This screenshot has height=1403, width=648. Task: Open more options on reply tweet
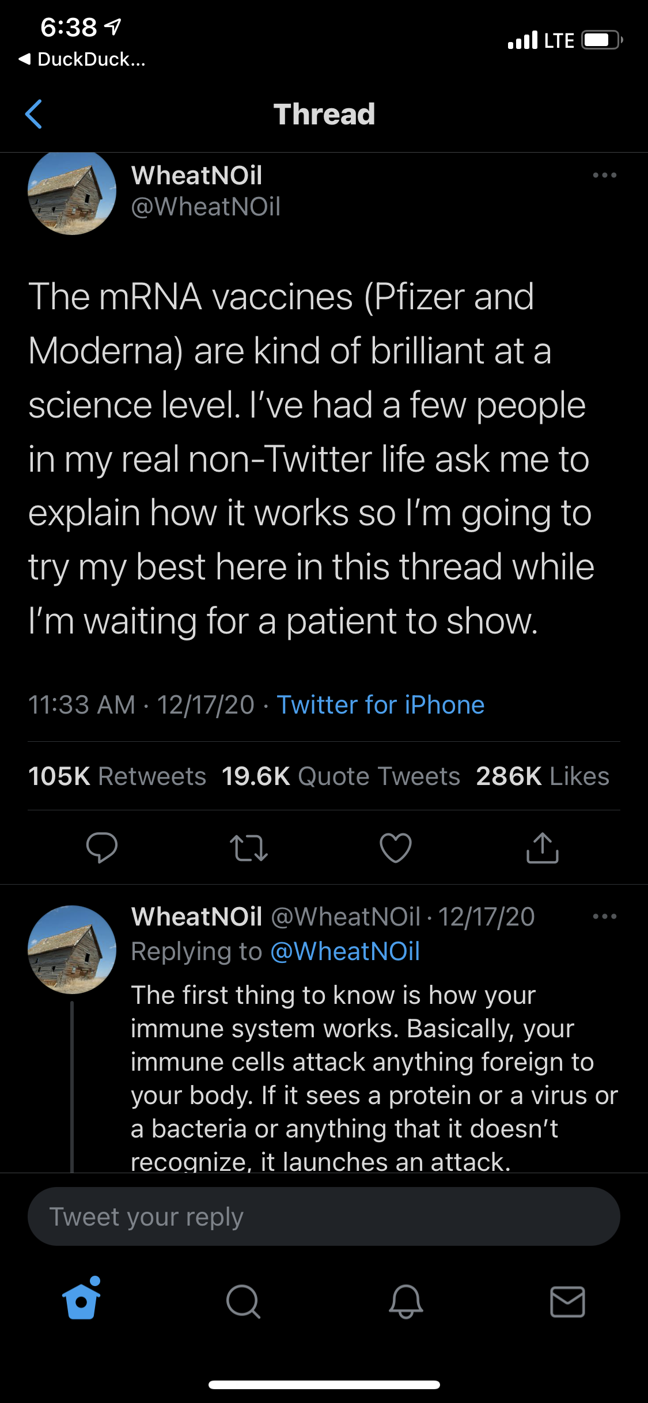[605, 916]
